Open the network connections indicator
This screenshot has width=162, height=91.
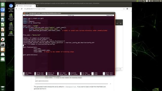(x=144, y=1)
